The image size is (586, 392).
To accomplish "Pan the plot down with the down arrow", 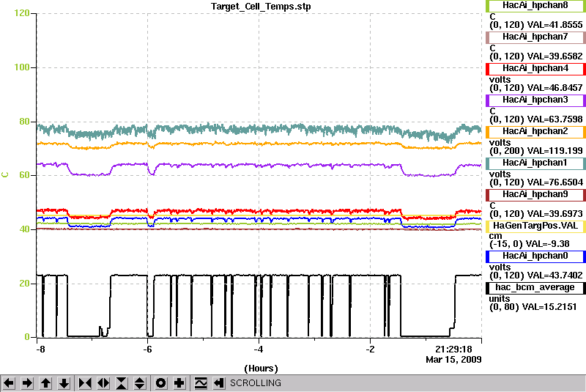I will coord(64,383).
